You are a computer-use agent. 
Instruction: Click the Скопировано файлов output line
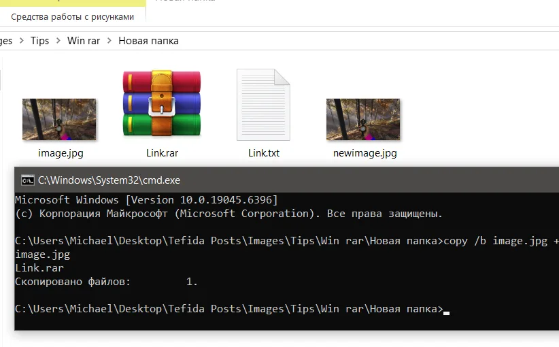pos(106,282)
